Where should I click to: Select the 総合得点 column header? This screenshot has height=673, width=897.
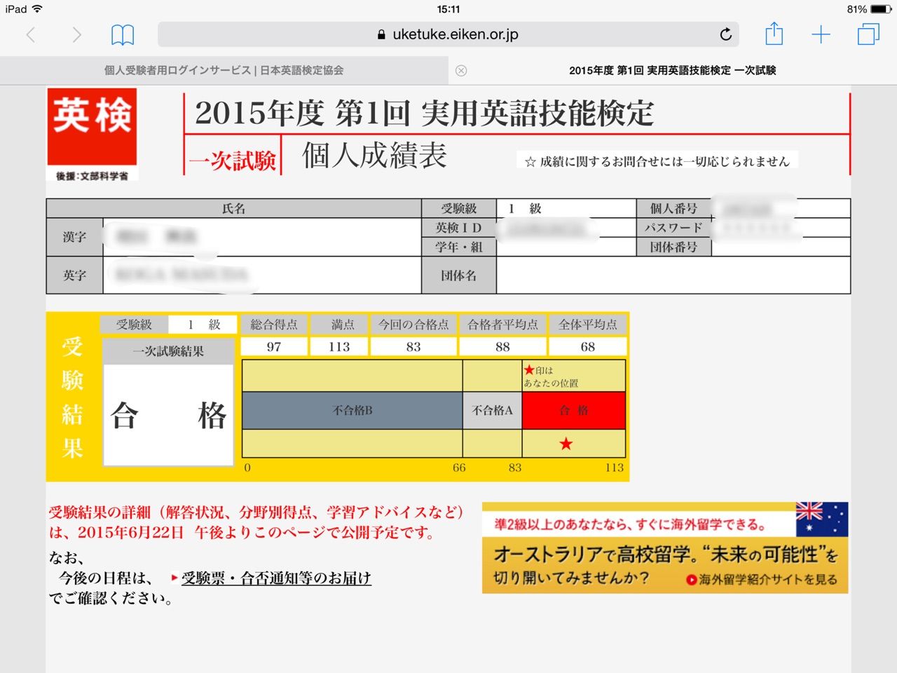click(274, 325)
